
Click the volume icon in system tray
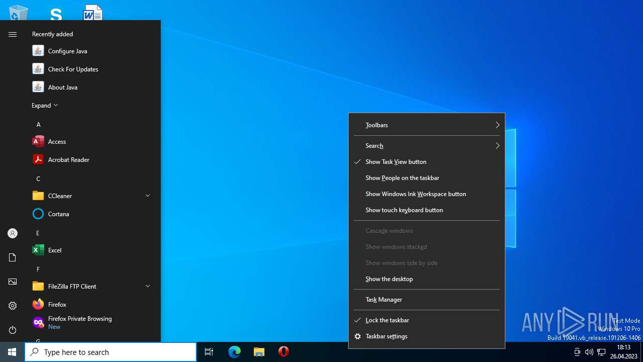589,352
